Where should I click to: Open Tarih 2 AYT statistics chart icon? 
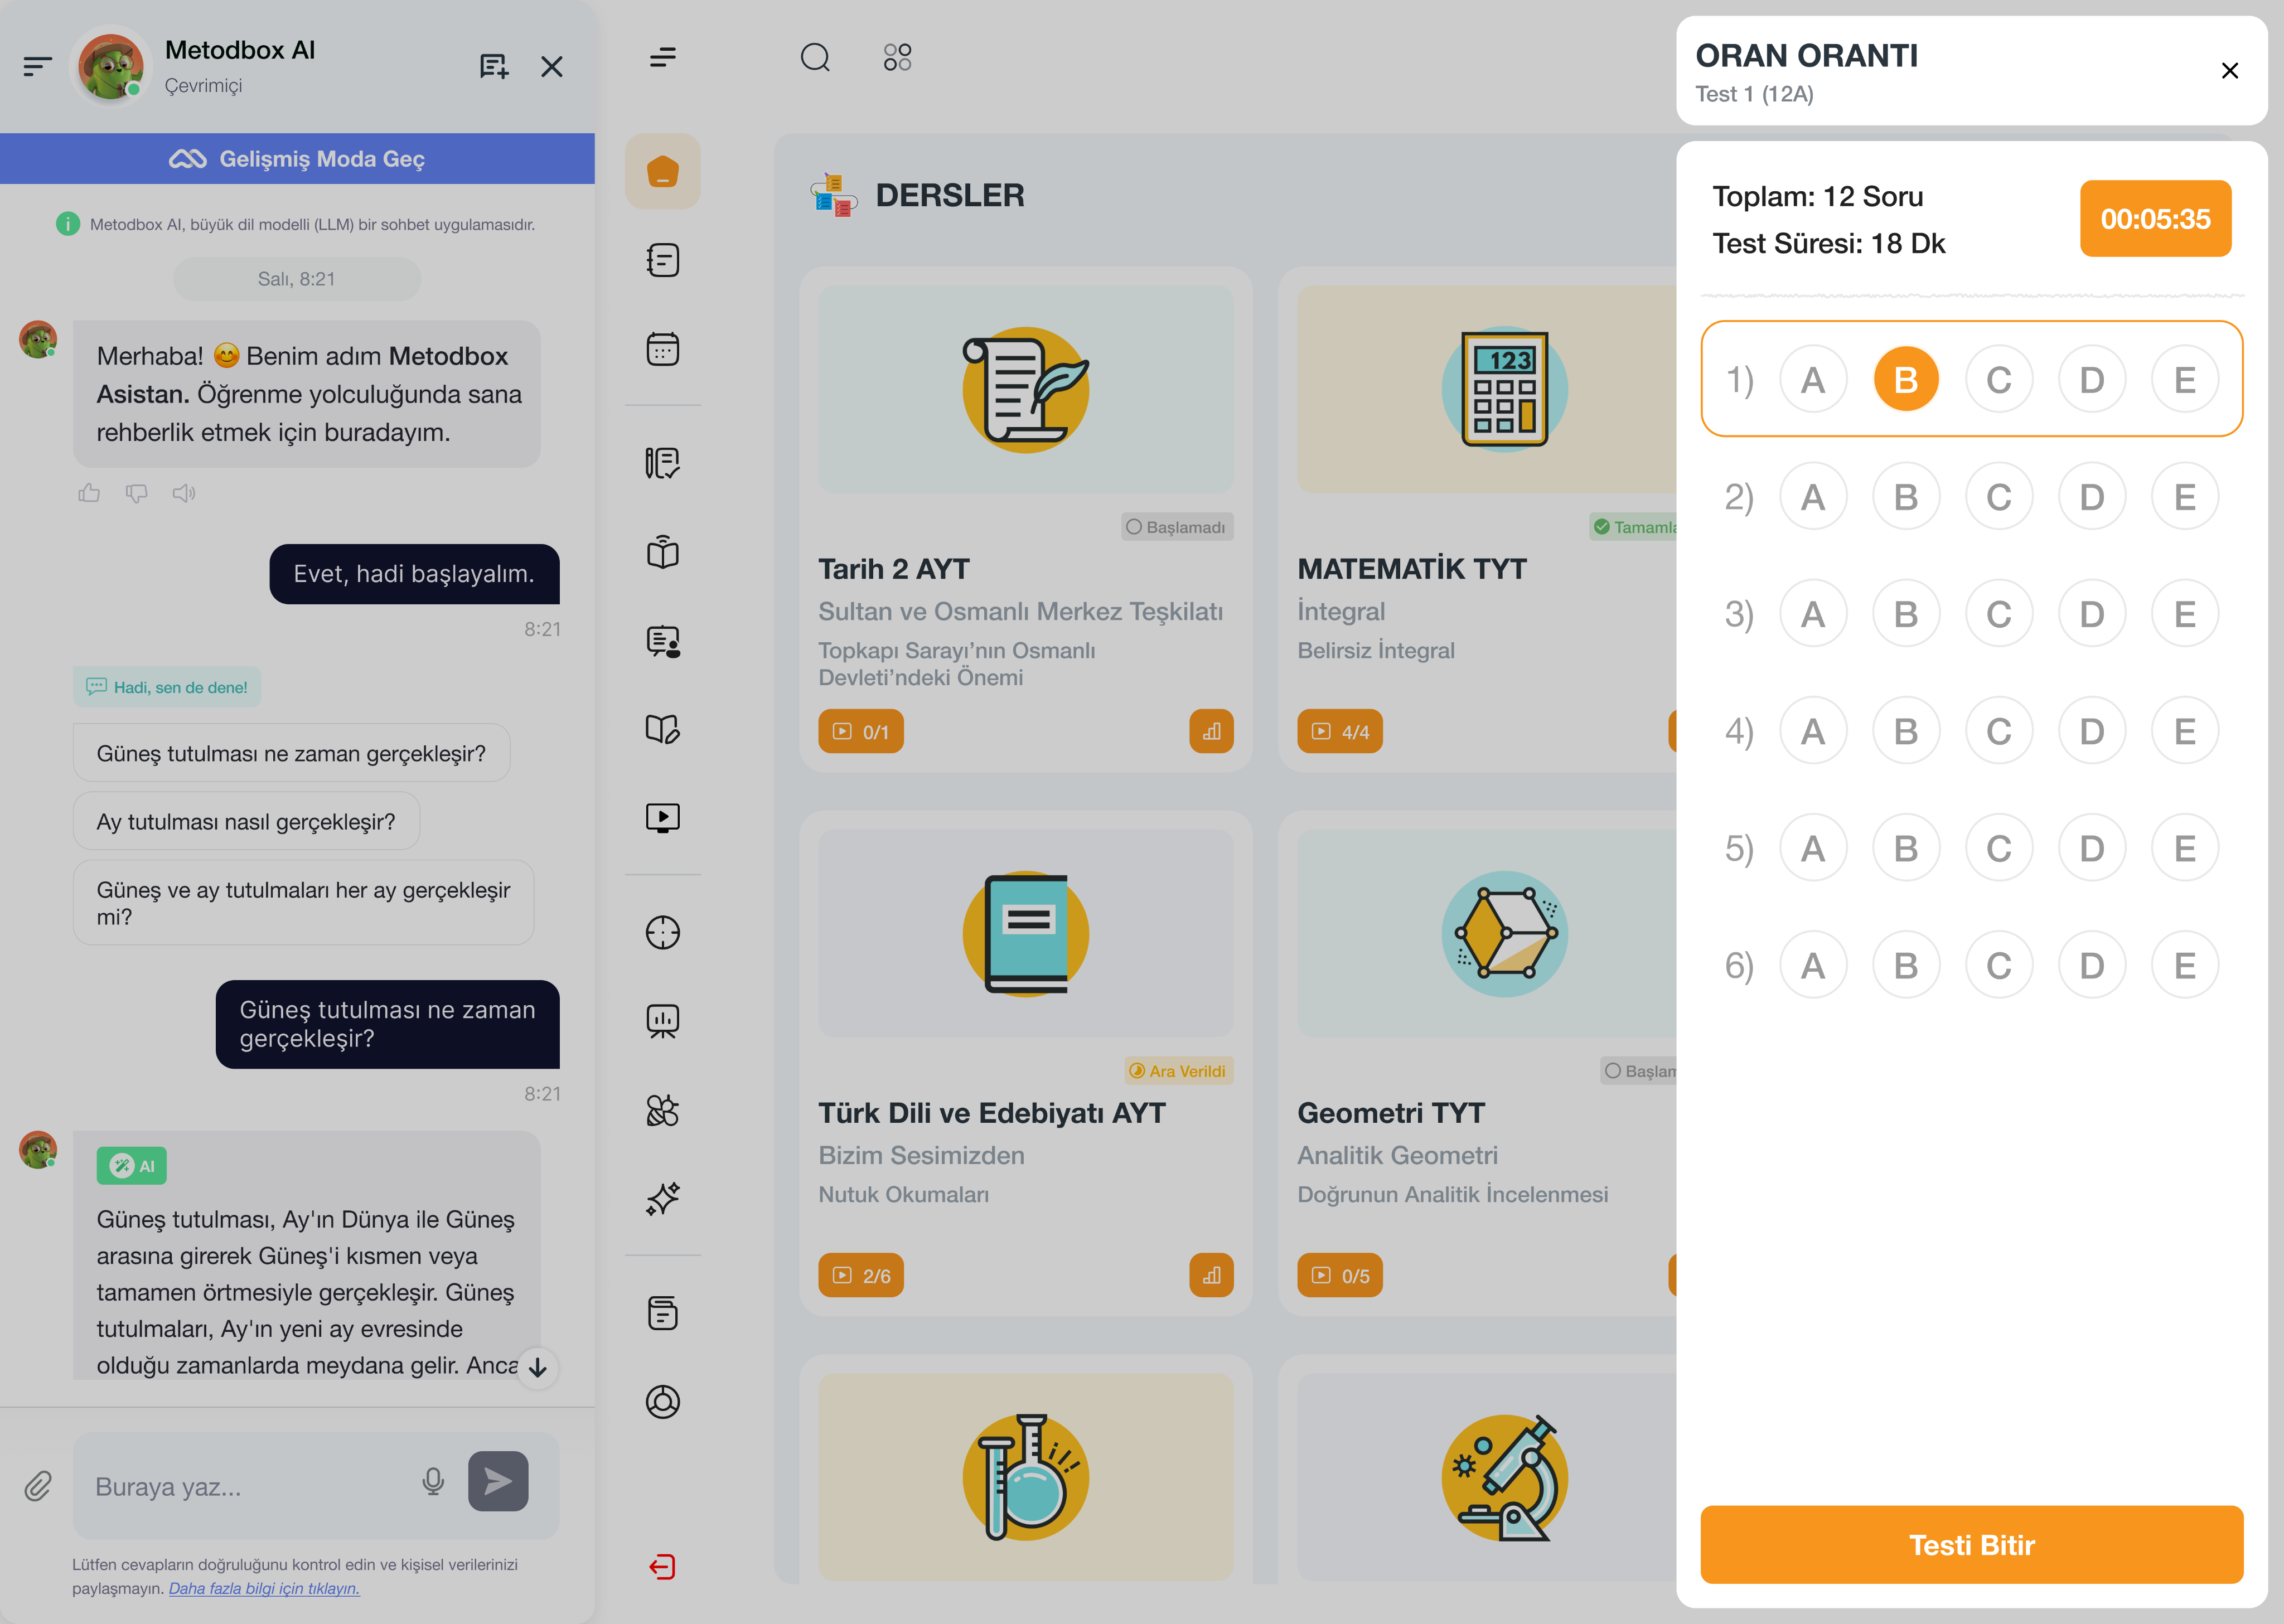tap(1211, 731)
